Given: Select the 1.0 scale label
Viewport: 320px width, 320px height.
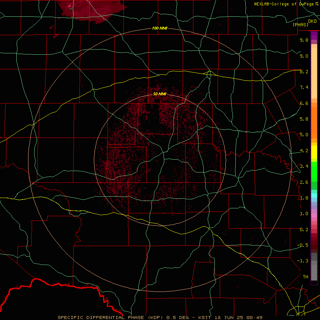Looking at the screenshot, I should pyautogui.click(x=304, y=214).
